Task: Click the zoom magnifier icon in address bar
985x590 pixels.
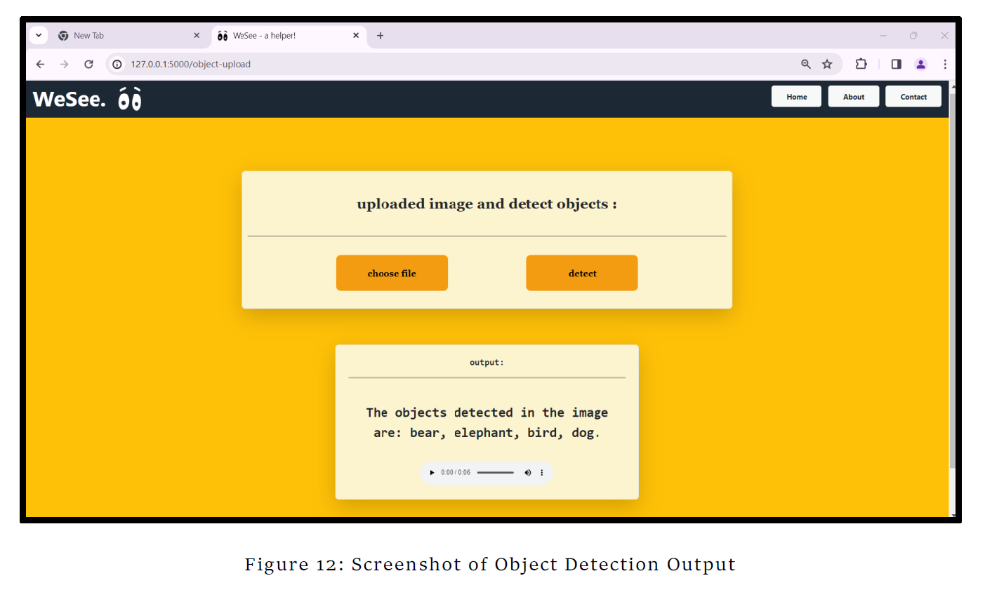Action: point(805,64)
